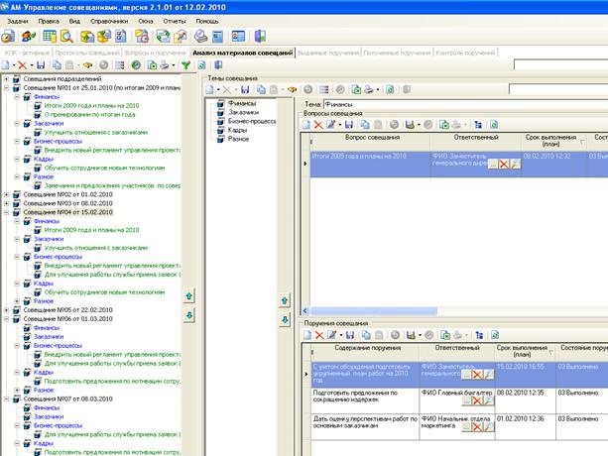Screen dimensions: 608x456
Task: Click new document icon in Поручения совещания toolbar
Action: (306, 335)
